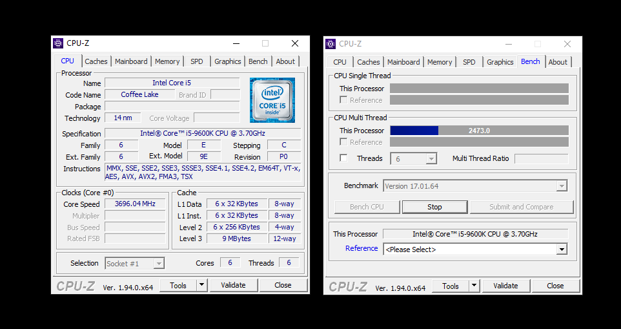Image resolution: width=621 pixels, height=329 pixels.
Task: Click Multi Thread Reference bar
Action: [479, 142]
